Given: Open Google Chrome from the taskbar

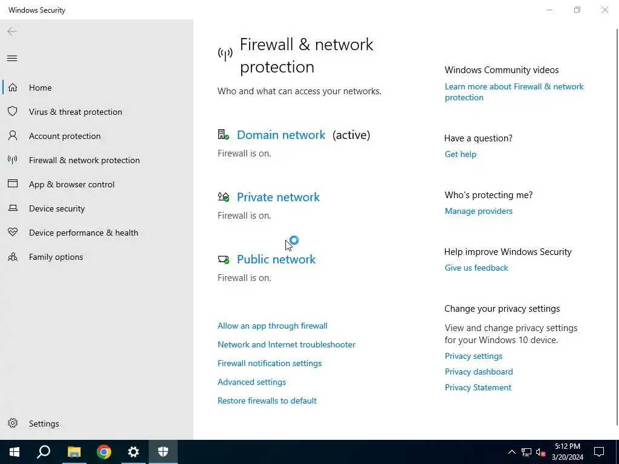Looking at the screenshot, I should tap(104, 452).
